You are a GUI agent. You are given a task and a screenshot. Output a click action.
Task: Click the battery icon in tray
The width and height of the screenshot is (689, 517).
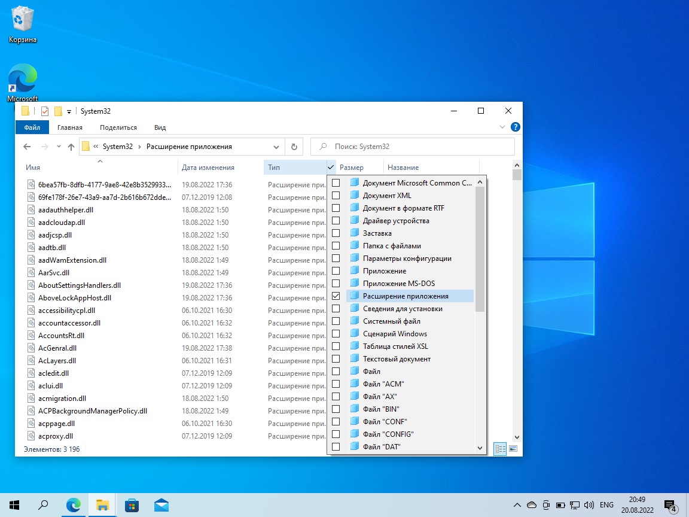560,505
